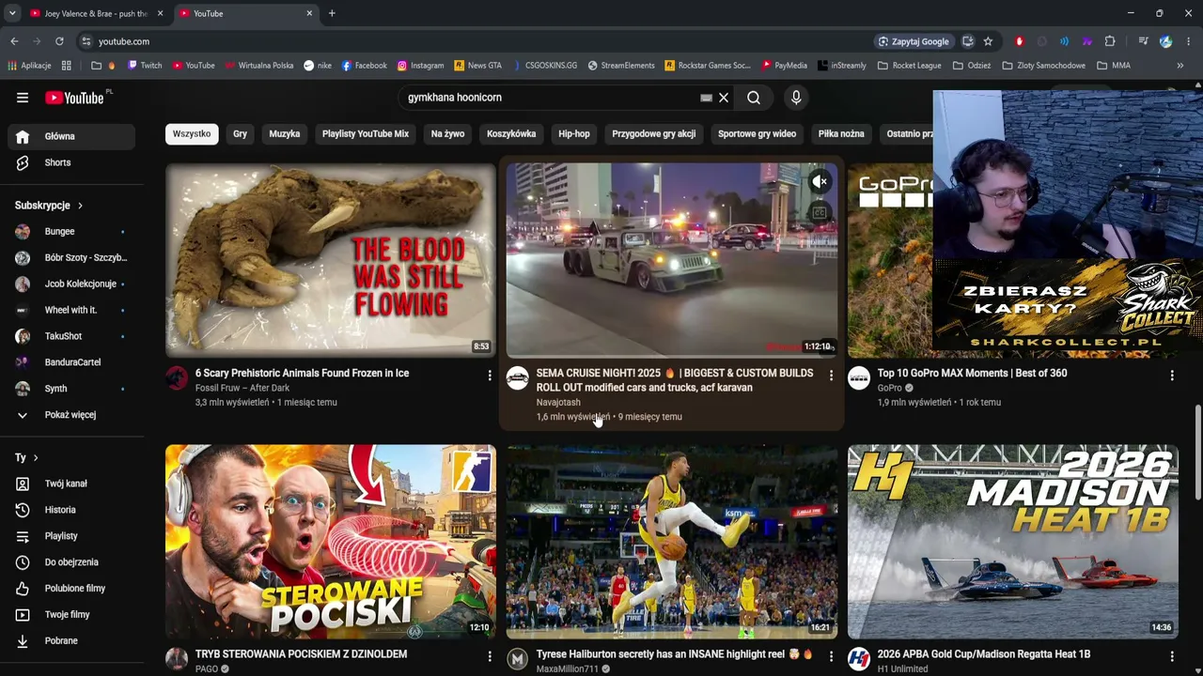Select the Gry filter chip
Viewport: 1203px width, 676px height.
(240, 134)
